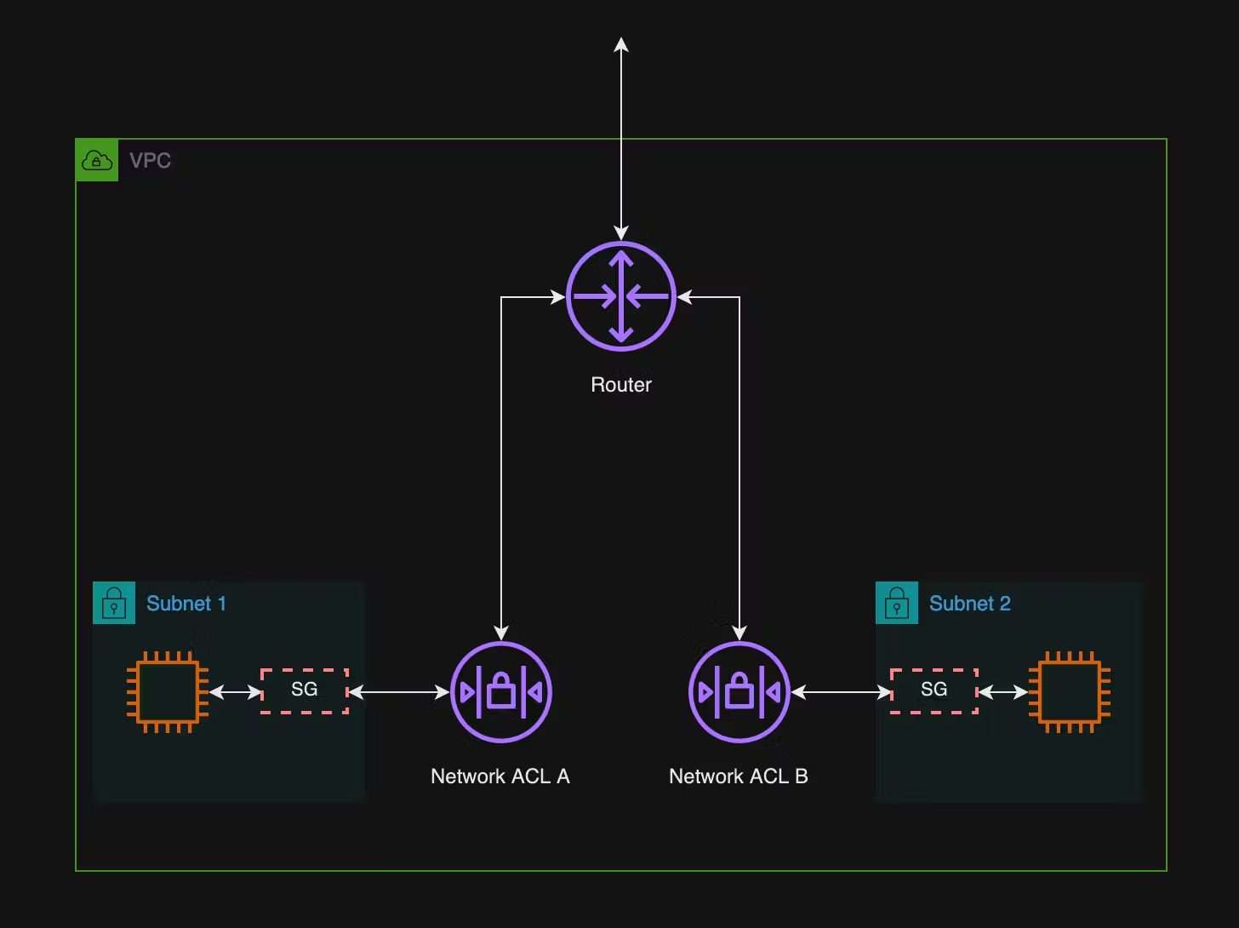
Task: Click the green VPC cloud icon
Action: tap(97, 160)
